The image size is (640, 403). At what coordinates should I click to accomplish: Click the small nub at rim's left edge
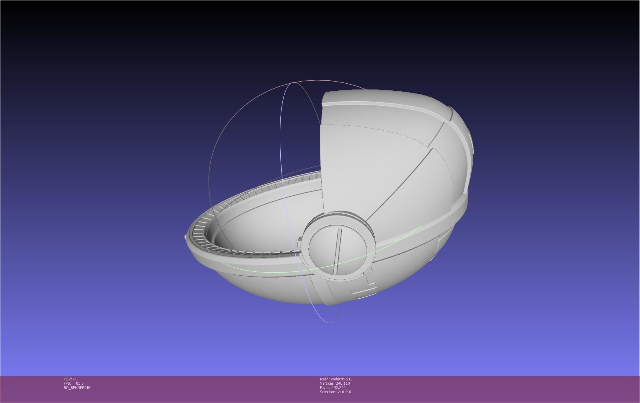click(186, 237)
